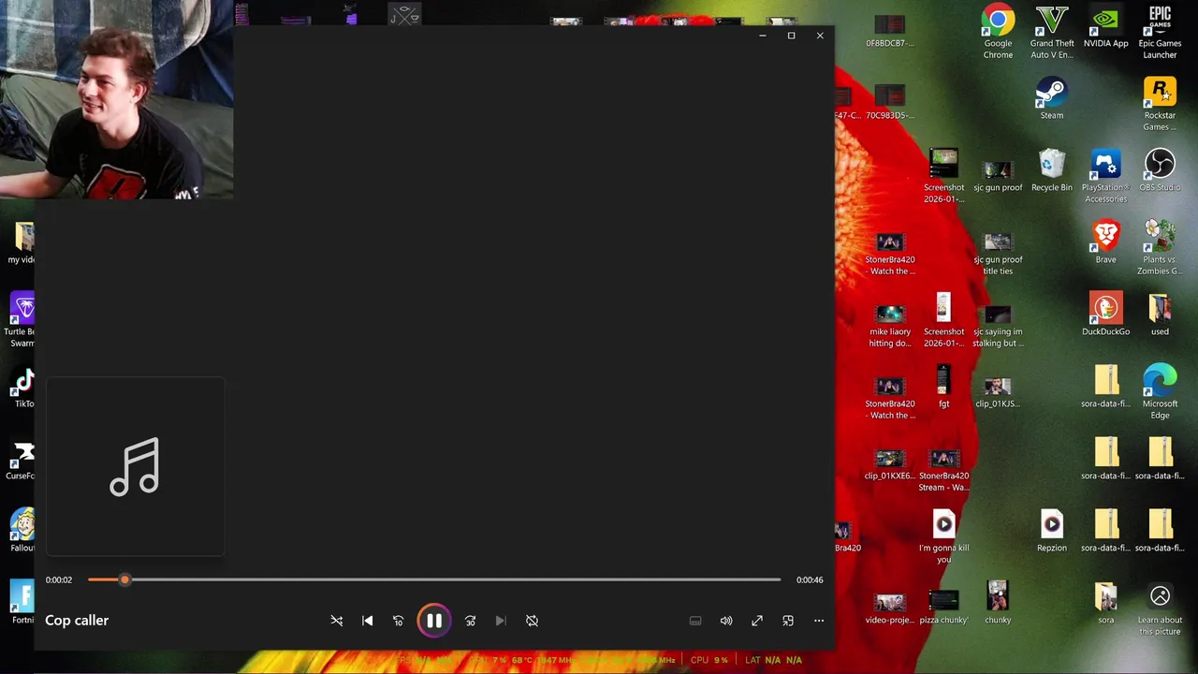Pause playback of Cop caller
The height and width of the screenshot is (674, 1198).
pos(434,621)
